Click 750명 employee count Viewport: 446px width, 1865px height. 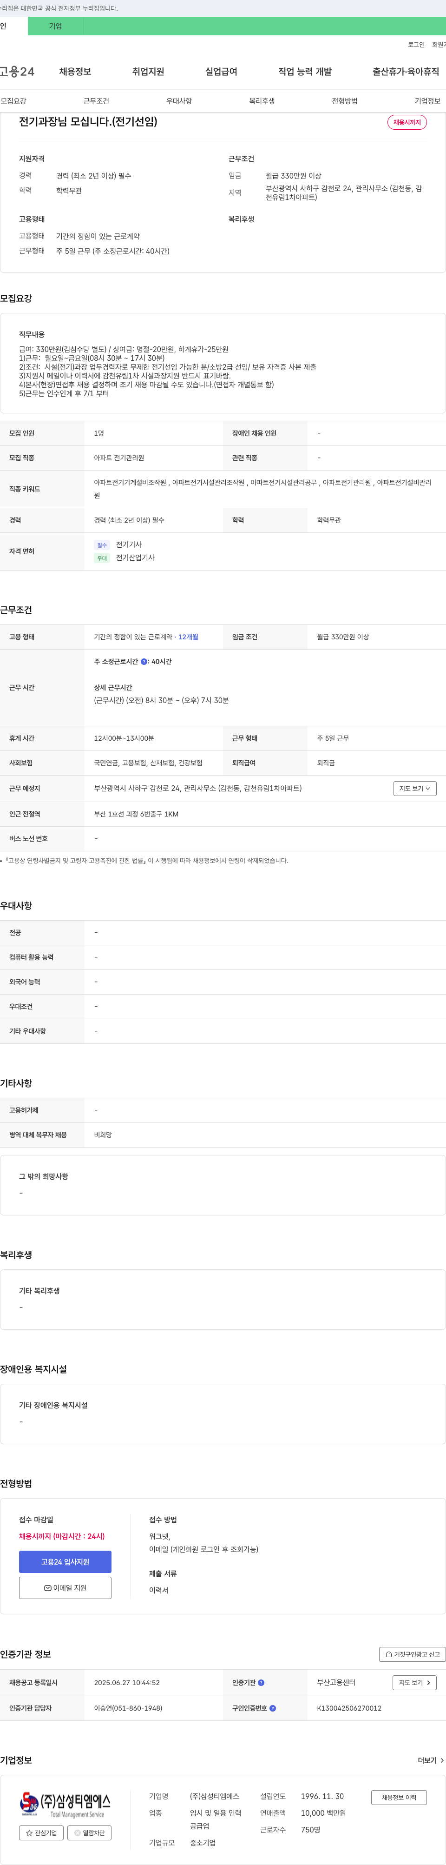(x=311, y=1830)
